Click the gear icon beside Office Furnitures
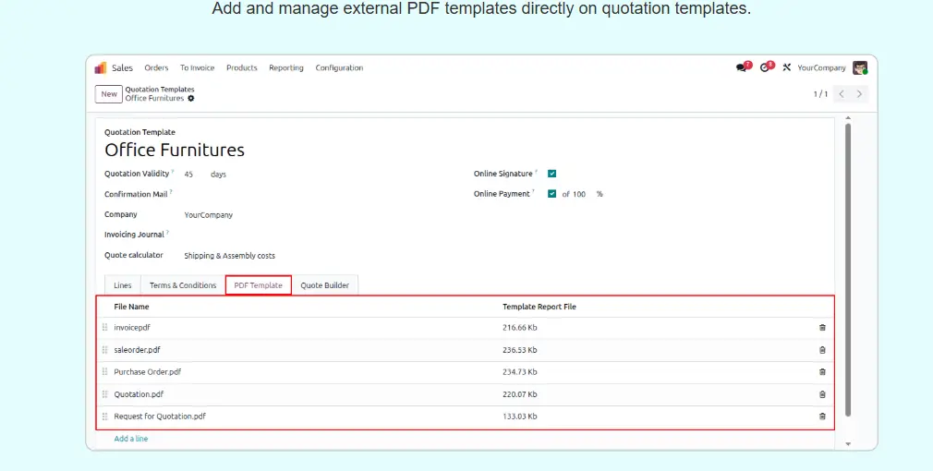Image resolution: width=933 pixels, height=471 pixels. [x=191, y=98]
